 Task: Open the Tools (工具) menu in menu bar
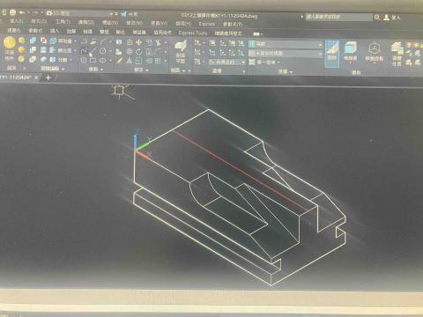point(63,22)
